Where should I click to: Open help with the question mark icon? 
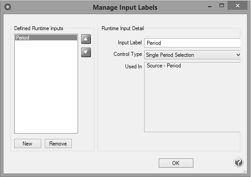click(x=239, y=162)
